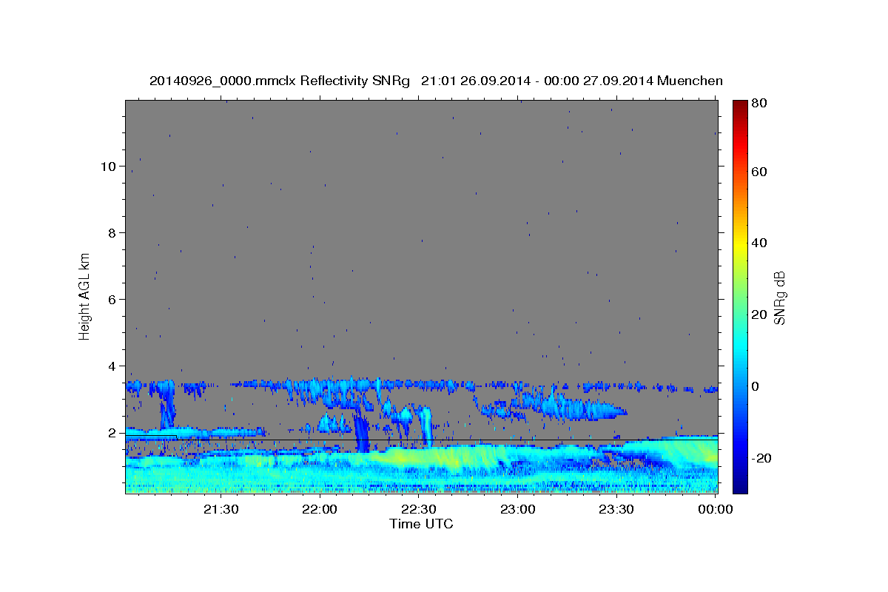Click the 'Time UTC' axis label
Viewport: 888px width, 592px height.
(421, 524)
